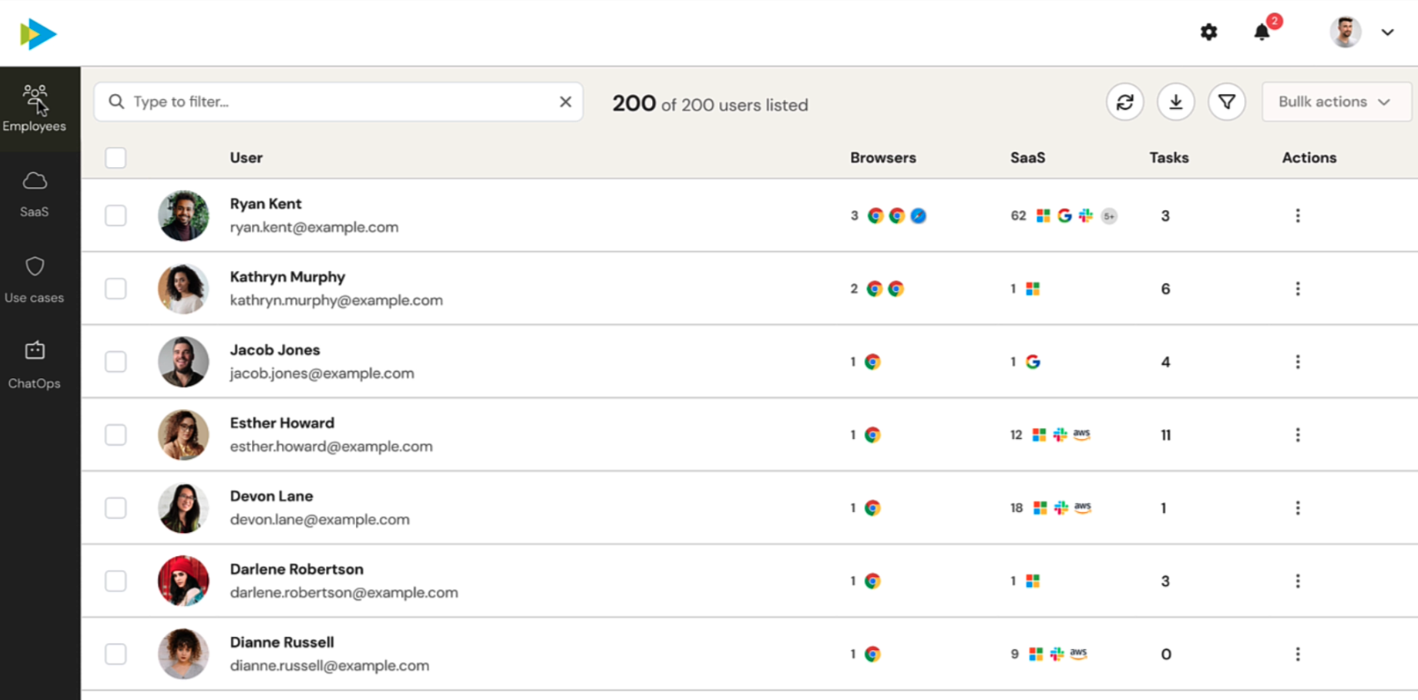
Task: Open actions menu for Esther Howard
Action: [1297, 435]
